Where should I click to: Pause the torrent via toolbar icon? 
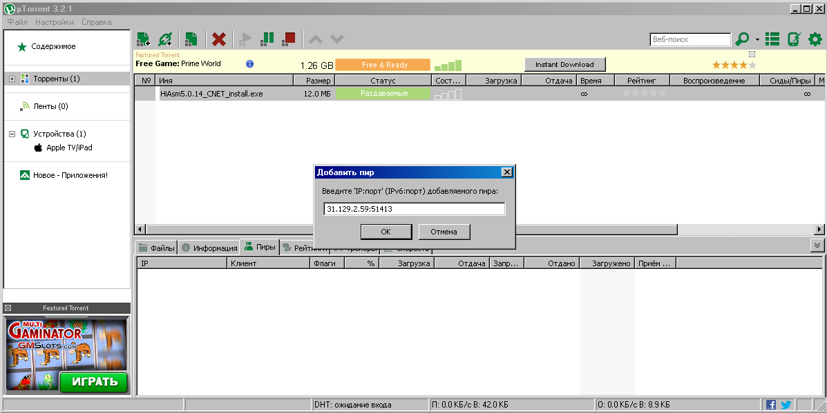267,39
